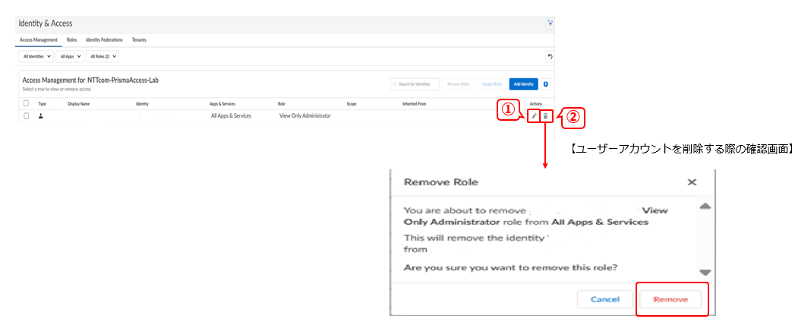795x322 pixels.
Task: Click the undo/reset filters arrow icon
Action: pyautogui.click(x=549, y=56)
